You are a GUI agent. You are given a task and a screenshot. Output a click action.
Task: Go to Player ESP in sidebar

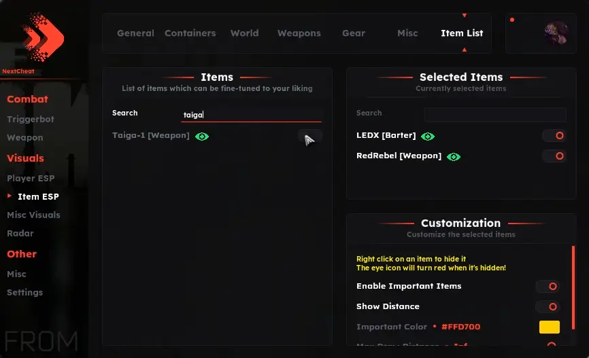(x=31, y=178)
